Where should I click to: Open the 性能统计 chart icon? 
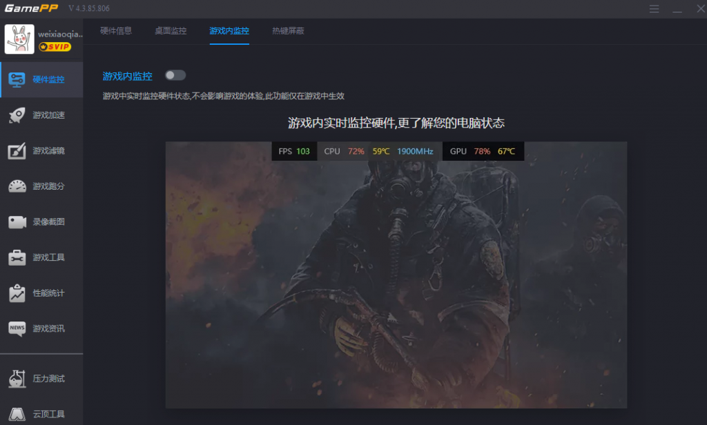click(17, 293)
